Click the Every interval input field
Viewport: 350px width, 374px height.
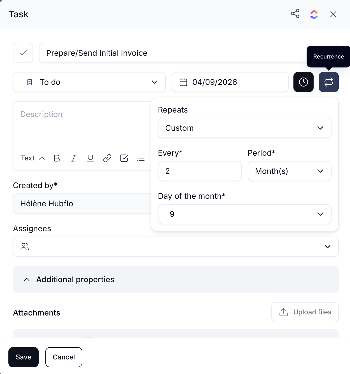coord(200,171)
